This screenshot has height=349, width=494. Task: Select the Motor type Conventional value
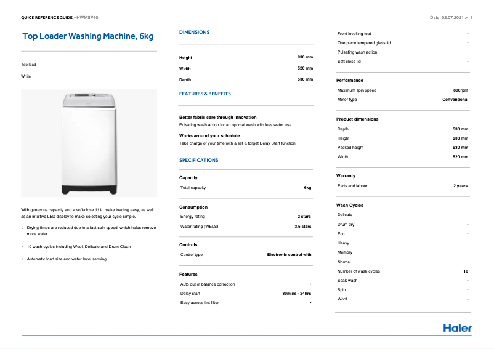pos(455,99)
